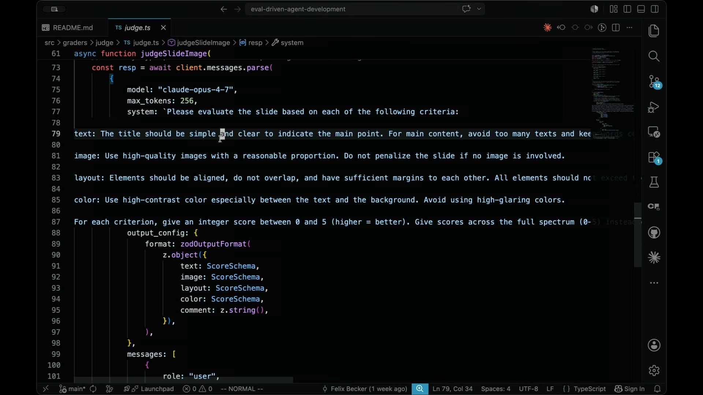703x395 pixels.
Task: Expand the graders breadcrumb
Action: (x=75, y=43)
